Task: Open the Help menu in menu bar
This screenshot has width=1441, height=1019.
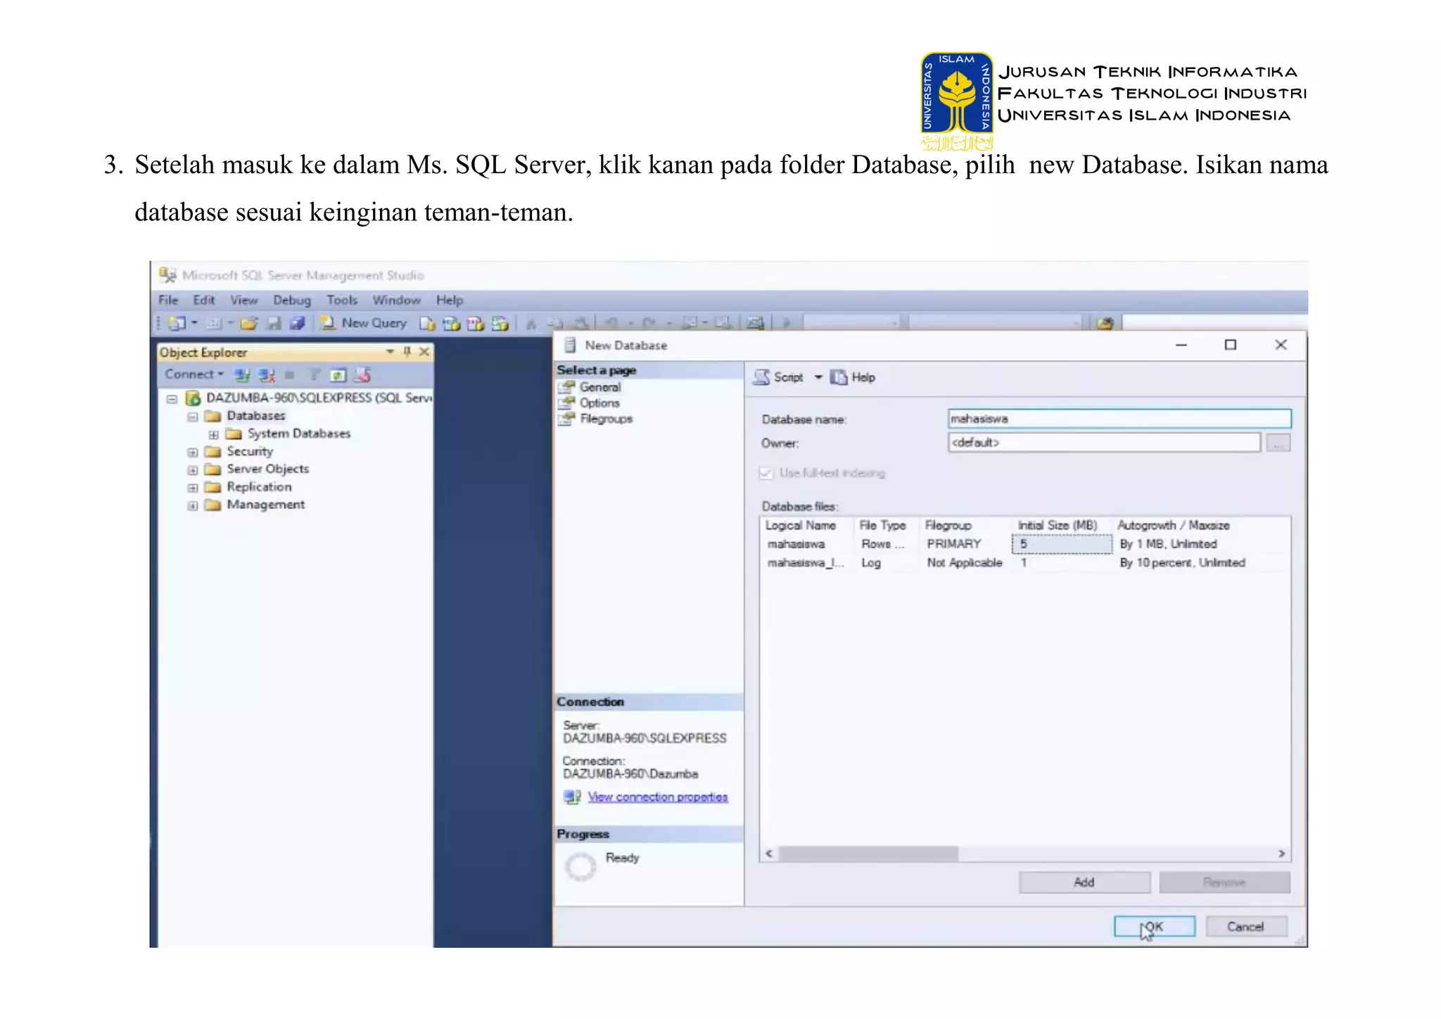Action: point(450,300)
